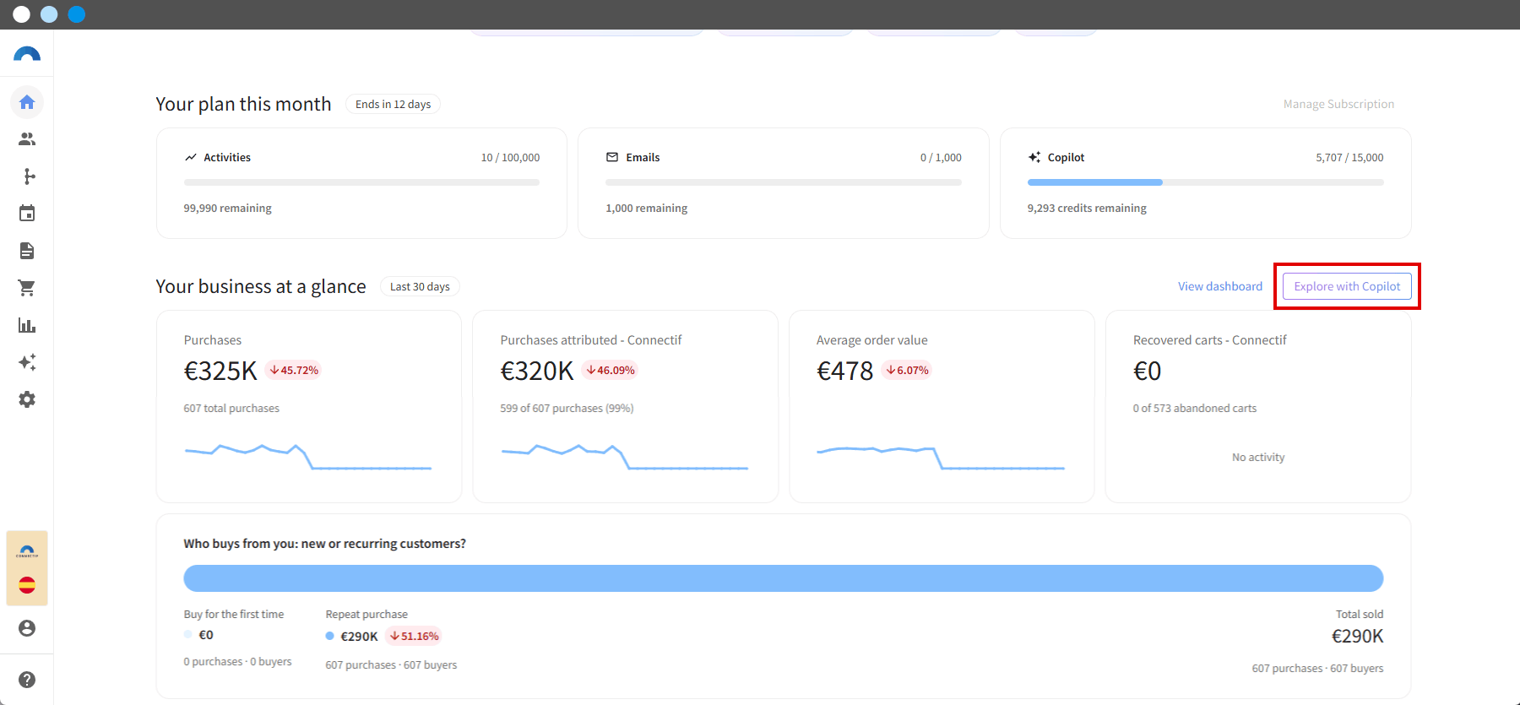Click the Purchases attributed sparkline chart
The image size is (1520, 705).
click(x=625, y=457)
